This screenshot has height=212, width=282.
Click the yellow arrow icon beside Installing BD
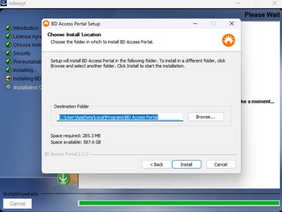[8, 79]
